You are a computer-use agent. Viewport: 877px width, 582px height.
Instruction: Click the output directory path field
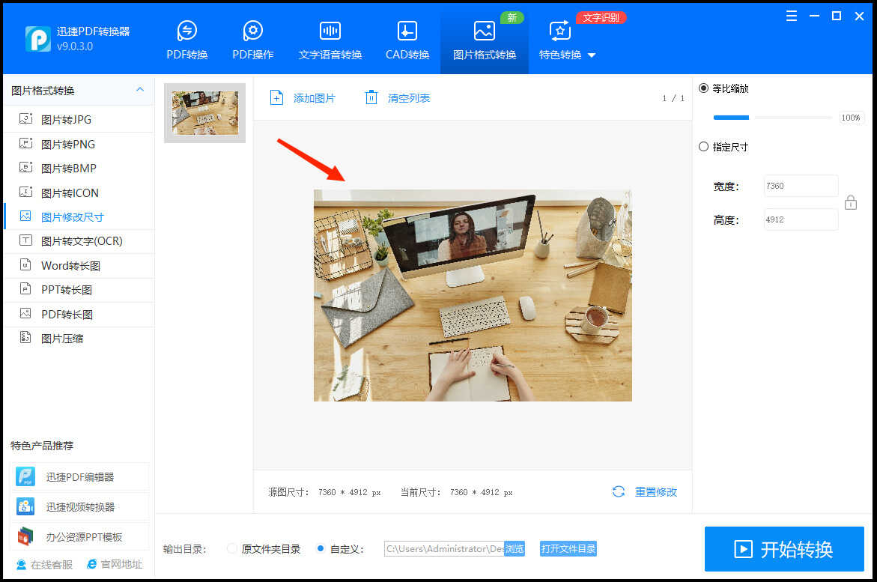[x=444, y=549]
